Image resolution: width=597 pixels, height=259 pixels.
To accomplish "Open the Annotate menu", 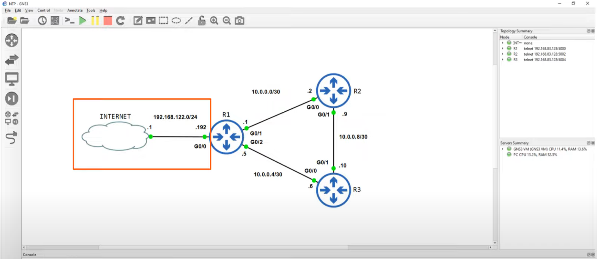I will (x=75, y=10).
